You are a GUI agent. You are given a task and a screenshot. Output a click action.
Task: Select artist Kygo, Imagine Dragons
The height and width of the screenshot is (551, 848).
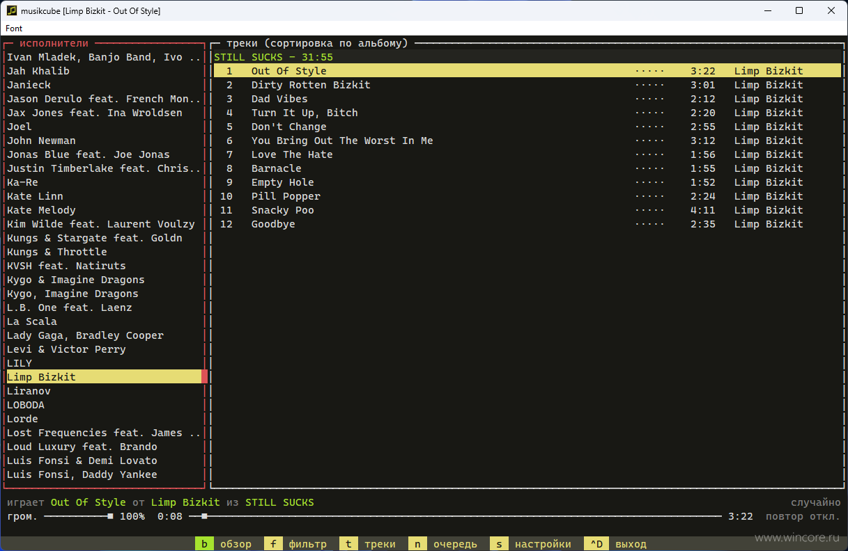point(103,294)
